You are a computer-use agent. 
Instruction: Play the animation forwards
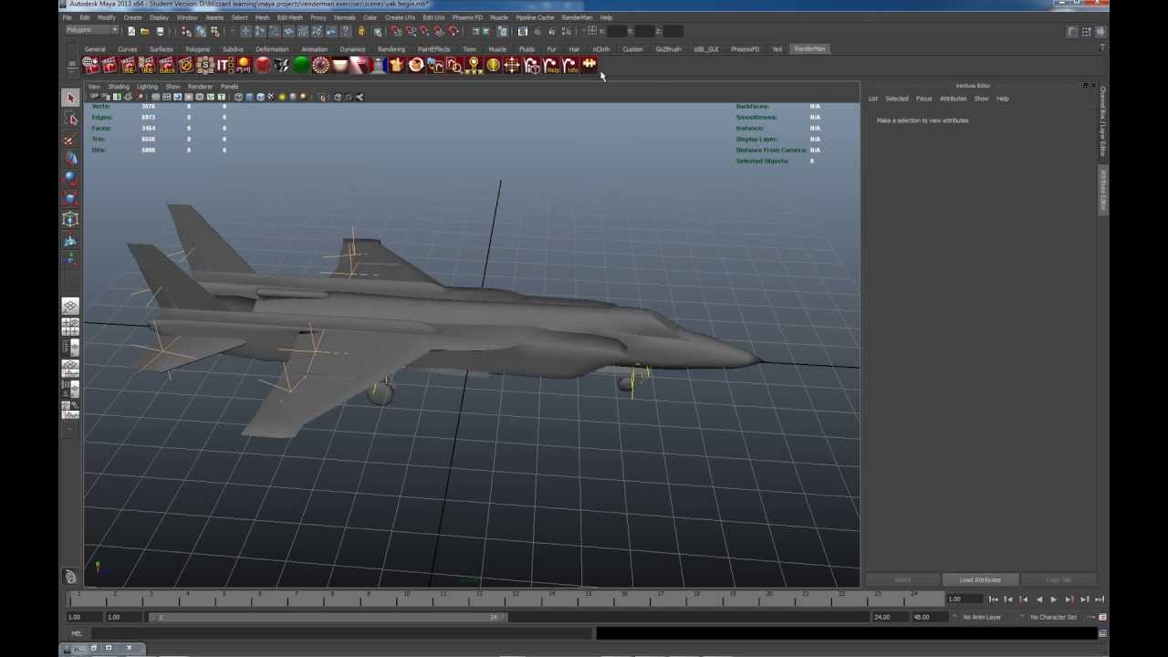click(x=1053, y=600)
